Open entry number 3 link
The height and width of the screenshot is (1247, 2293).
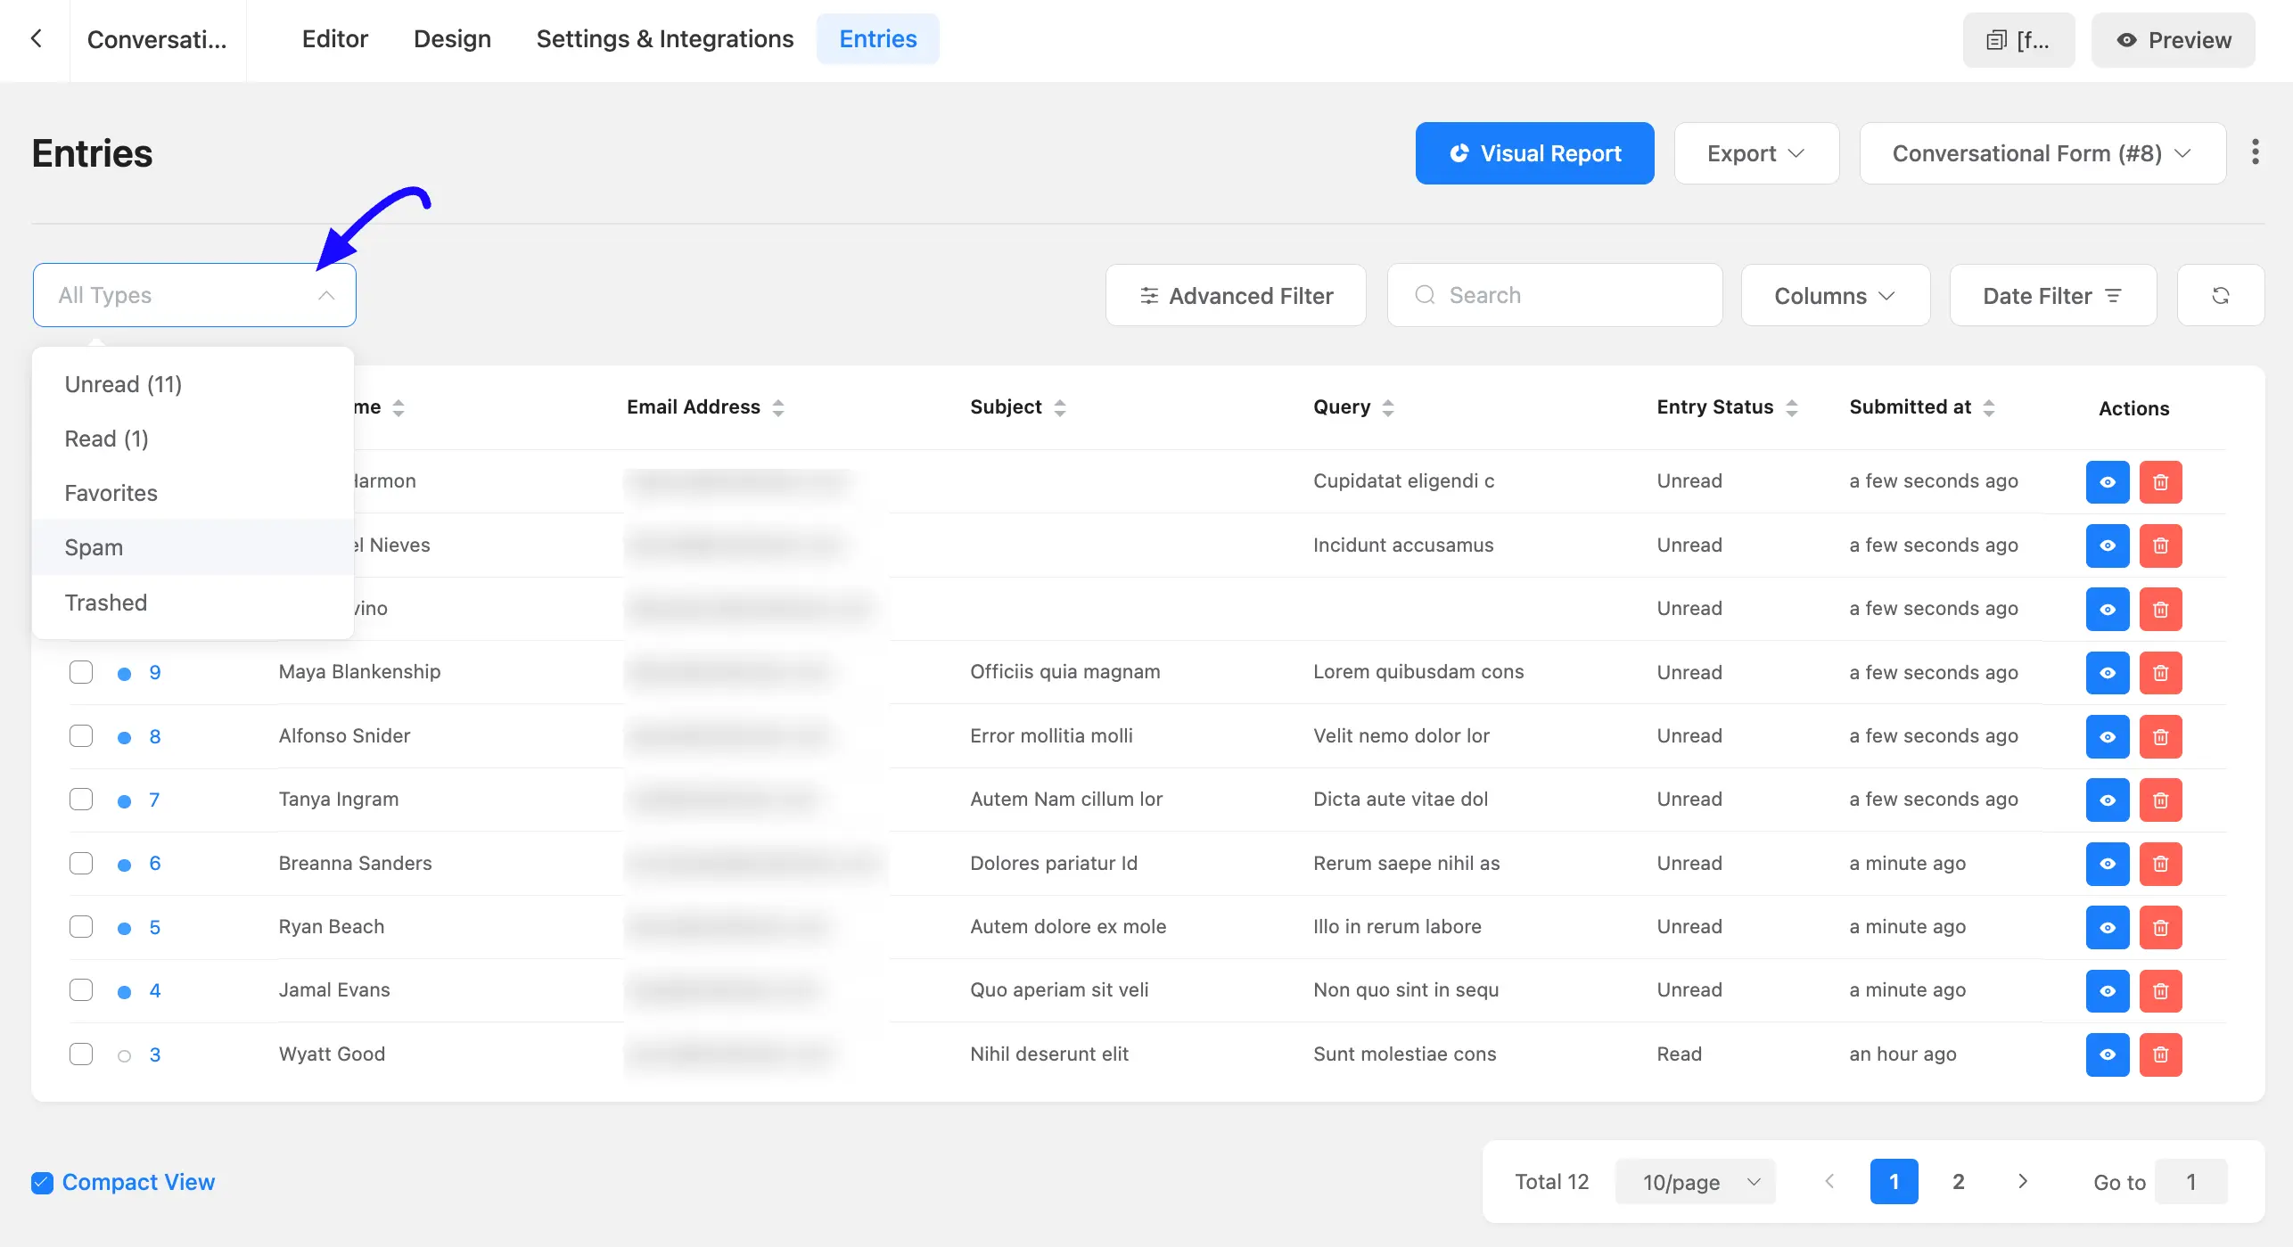point(154,1054)
